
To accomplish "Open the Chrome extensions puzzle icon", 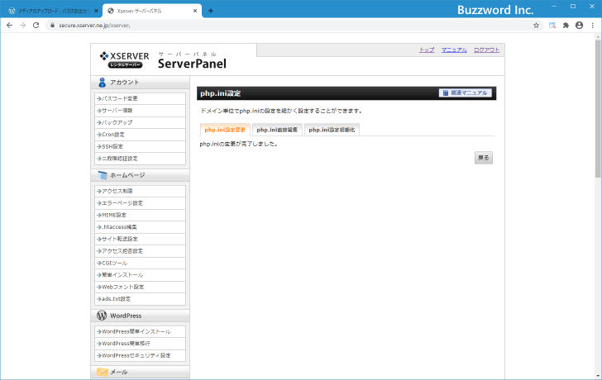I will click(566, 26).
